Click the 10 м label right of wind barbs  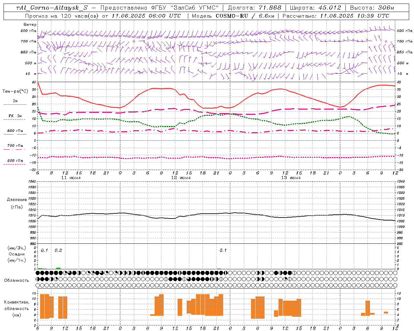coord(402,74)
